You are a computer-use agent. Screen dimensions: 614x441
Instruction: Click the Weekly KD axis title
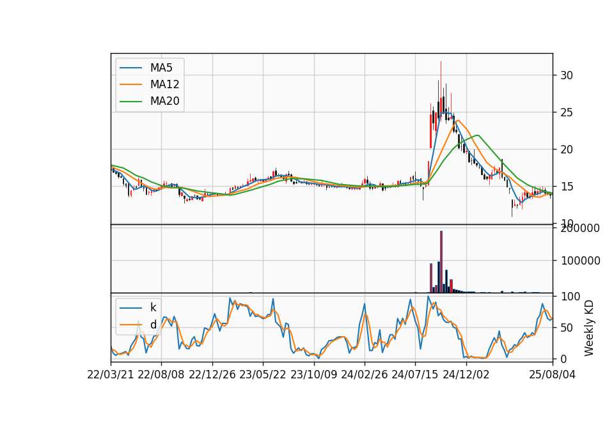pyautogui.click(x=589, y=328)
